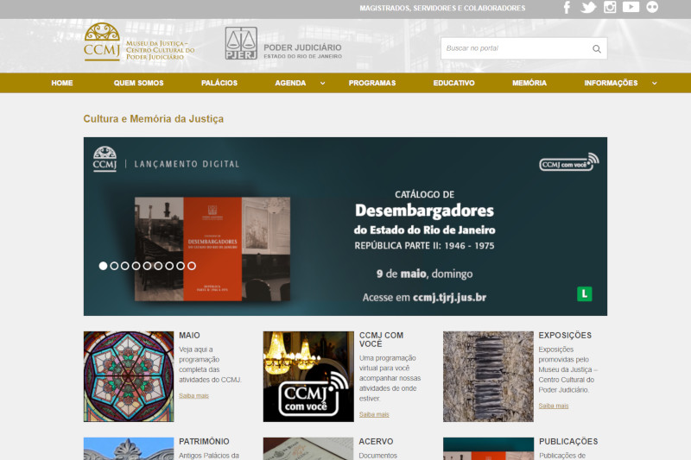Open the Instagram icon in top bar
Screen dimensions: 691x460
(x=610, y=7)
